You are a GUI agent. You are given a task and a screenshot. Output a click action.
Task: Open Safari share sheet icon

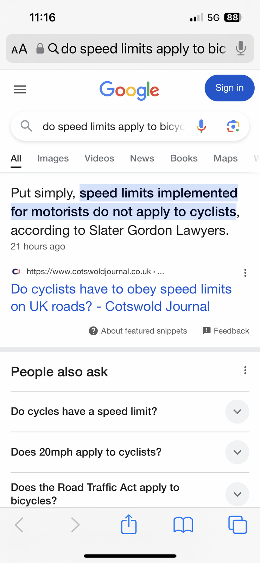[x=129, y=524]
